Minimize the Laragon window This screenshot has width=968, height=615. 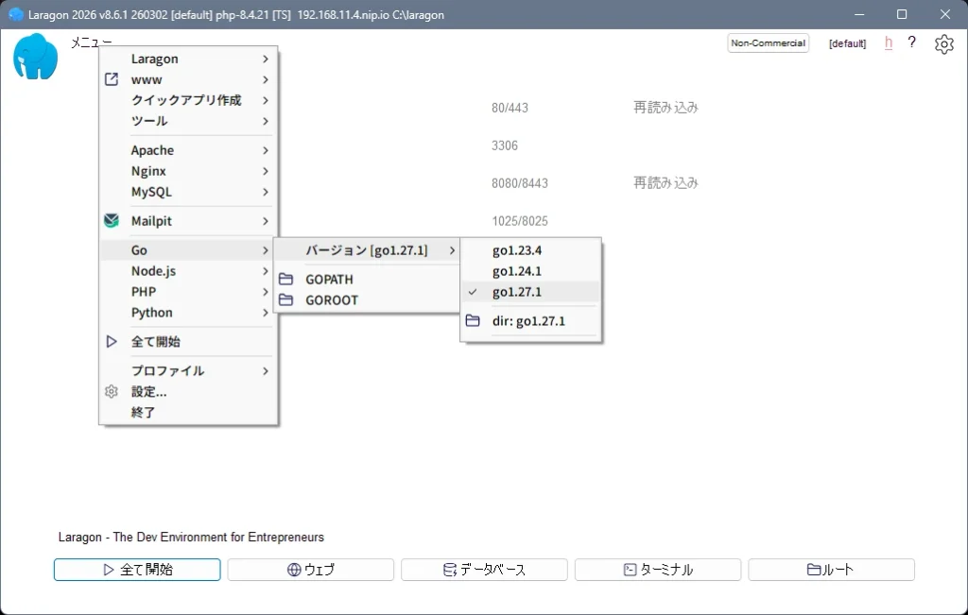click(859, 14)
